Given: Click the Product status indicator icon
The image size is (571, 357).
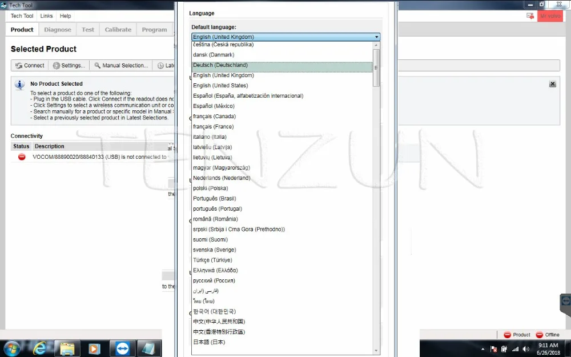Looking at the screenshot, I should point(507,335).
